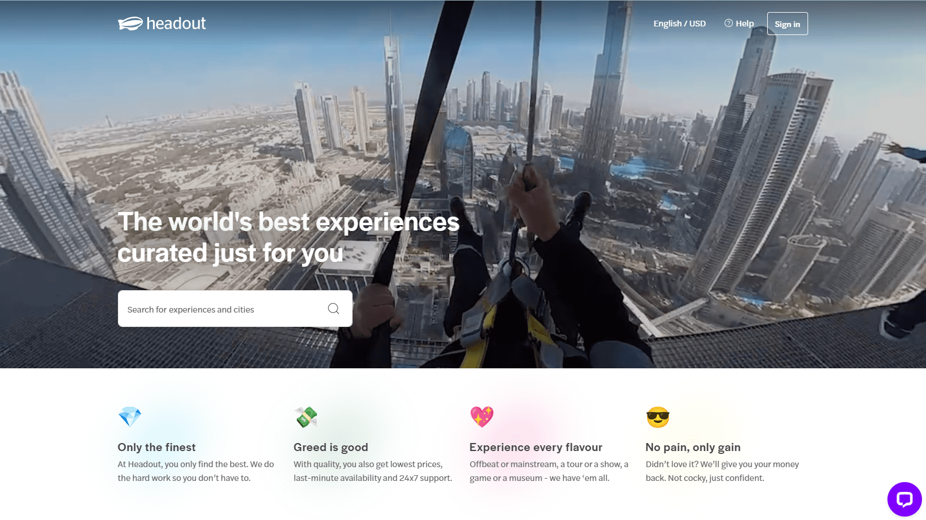This screenshot has width=926, height=520.
Task: Click the headout wordmark text
Action: pos(176,24)
